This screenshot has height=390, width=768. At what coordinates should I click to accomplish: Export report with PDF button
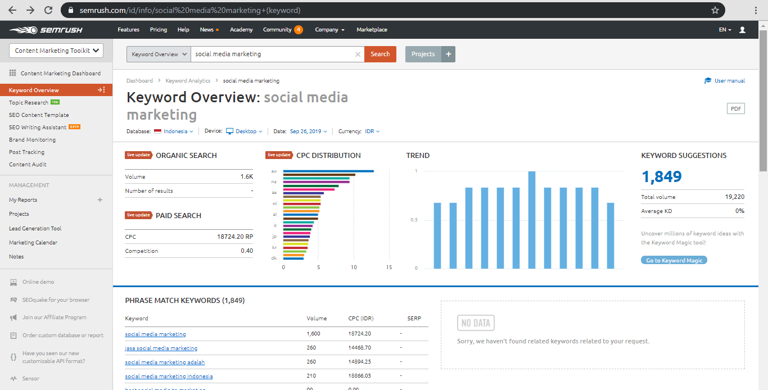(x=735, y=109)
